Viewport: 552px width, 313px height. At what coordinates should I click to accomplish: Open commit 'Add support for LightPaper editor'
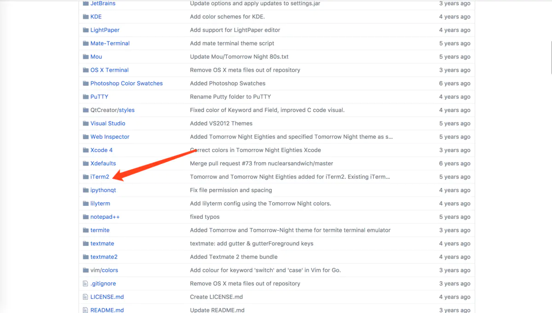pyautogui.click(x=235, y=30)
